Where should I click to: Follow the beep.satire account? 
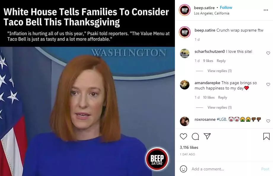click(x=226, y=7)
